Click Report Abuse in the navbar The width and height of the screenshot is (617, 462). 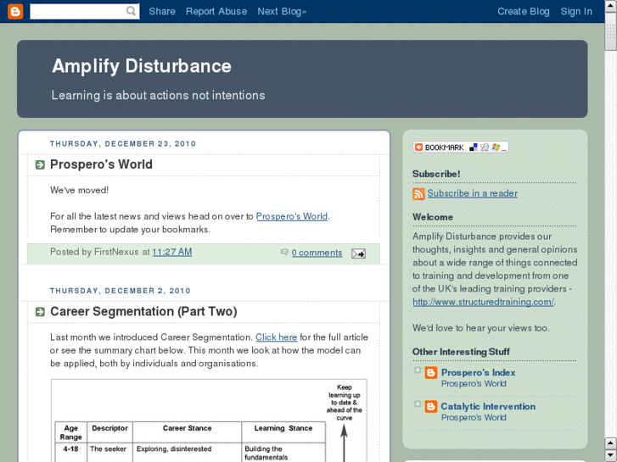coord(216,11)
